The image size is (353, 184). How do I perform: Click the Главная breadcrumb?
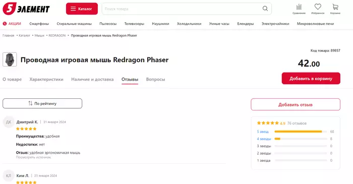(x=9, y=35)
